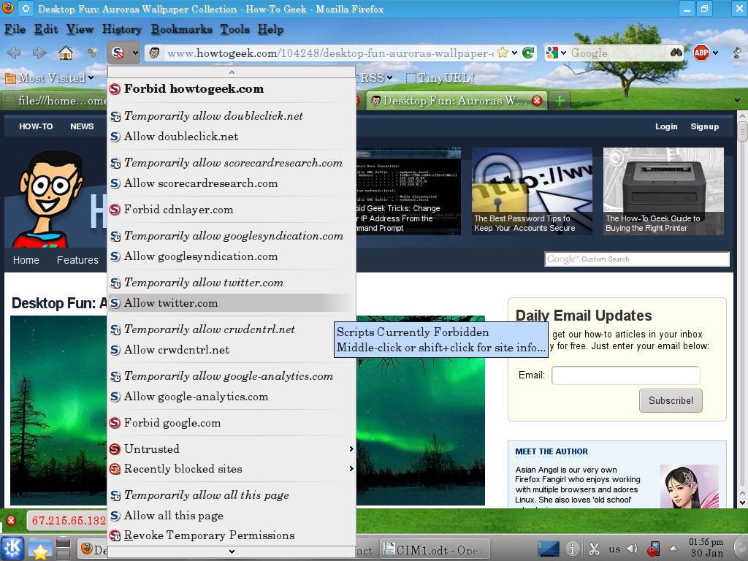Choose Temporarily allow googlesyndication.com
The width and height of the screenshot is (748, 561).
coord(232,236)
